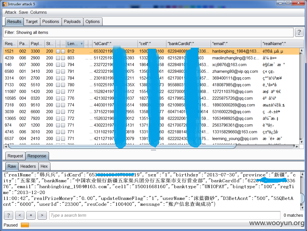Toggle first checkbox in row 1521

(x=58, y=51)
